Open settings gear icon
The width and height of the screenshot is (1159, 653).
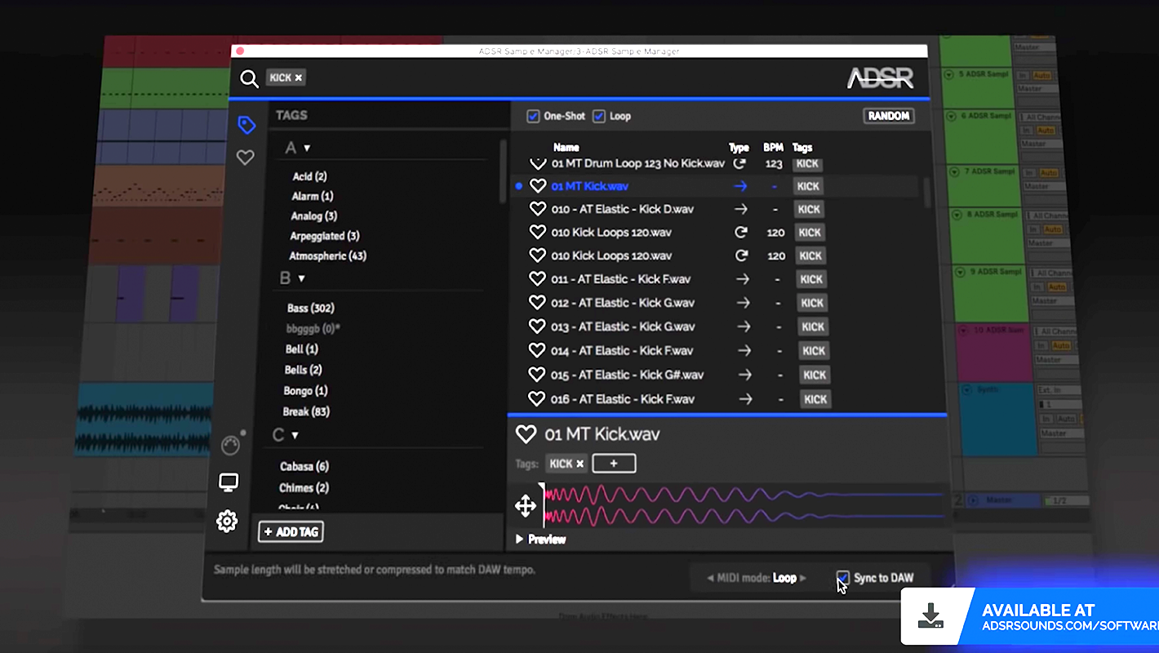pos(227,521)
